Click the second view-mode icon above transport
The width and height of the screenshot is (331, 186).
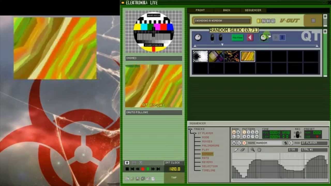[x=134, y=163]
